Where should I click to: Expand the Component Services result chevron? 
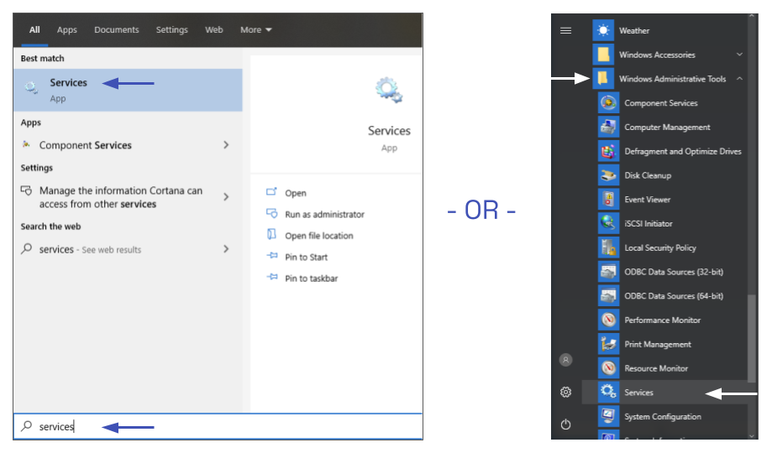pos(226,144)
